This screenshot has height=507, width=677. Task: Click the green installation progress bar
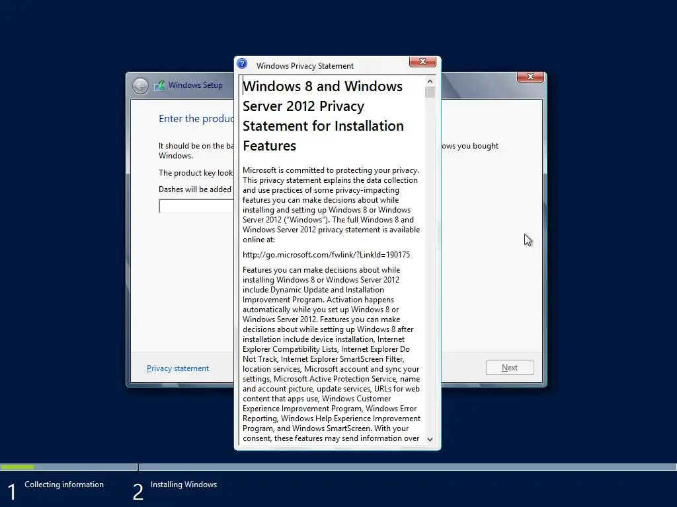[17, 467]
